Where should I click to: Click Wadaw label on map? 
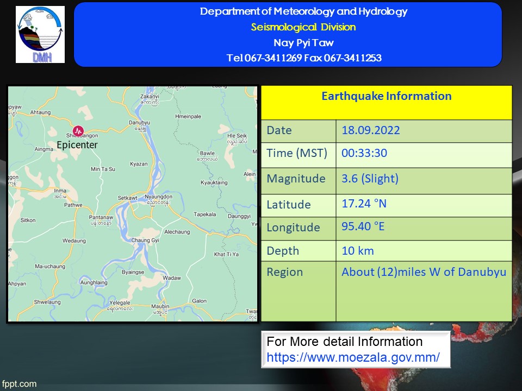(172, 278)
